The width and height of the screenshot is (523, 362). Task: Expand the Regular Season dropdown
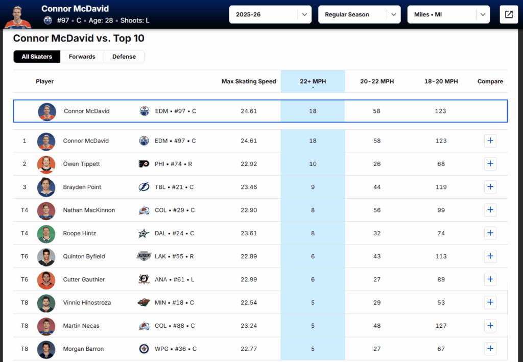tap(359, 14)
